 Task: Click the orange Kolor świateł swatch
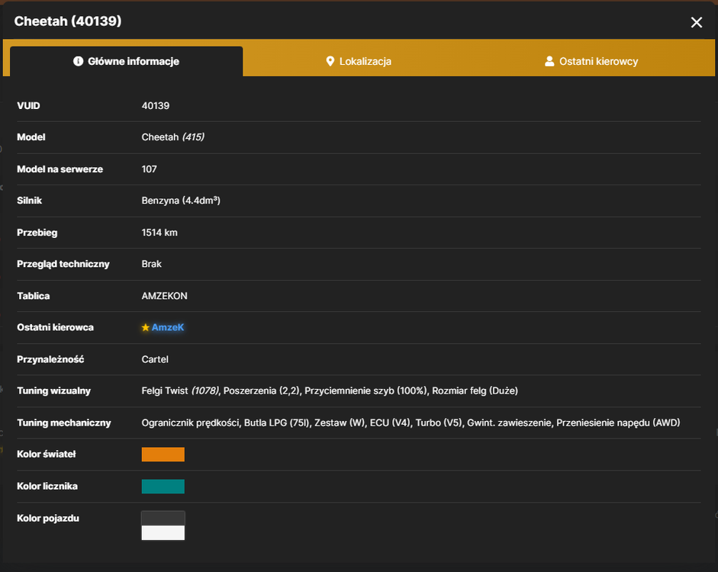point(163,455)
